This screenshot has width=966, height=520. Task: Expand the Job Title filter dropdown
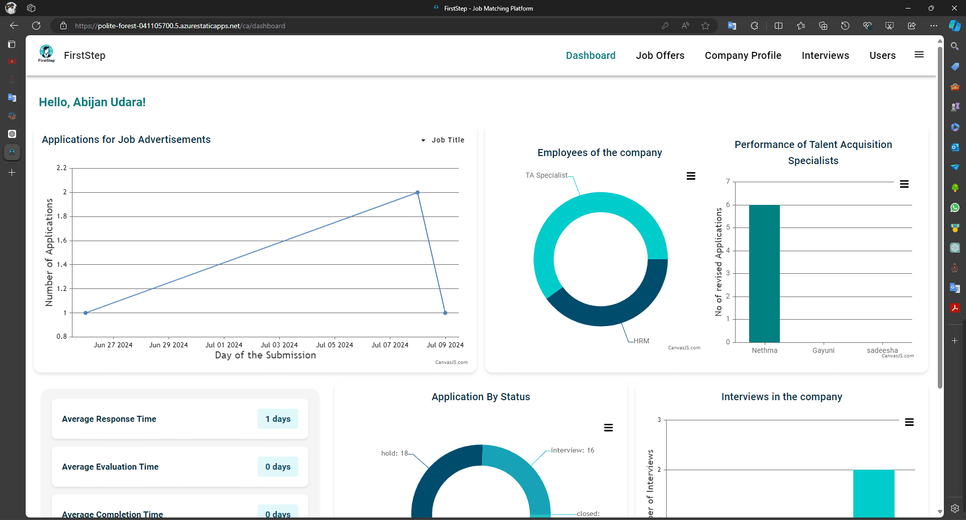click(x=442, y=140)
